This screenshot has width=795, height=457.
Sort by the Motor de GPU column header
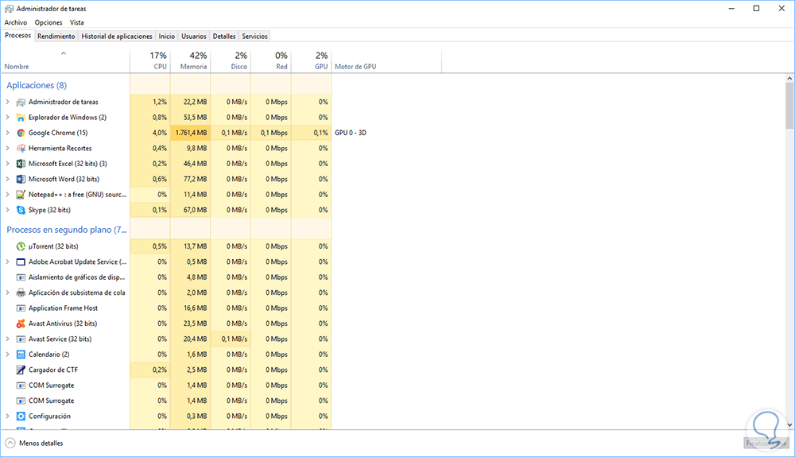386,60
